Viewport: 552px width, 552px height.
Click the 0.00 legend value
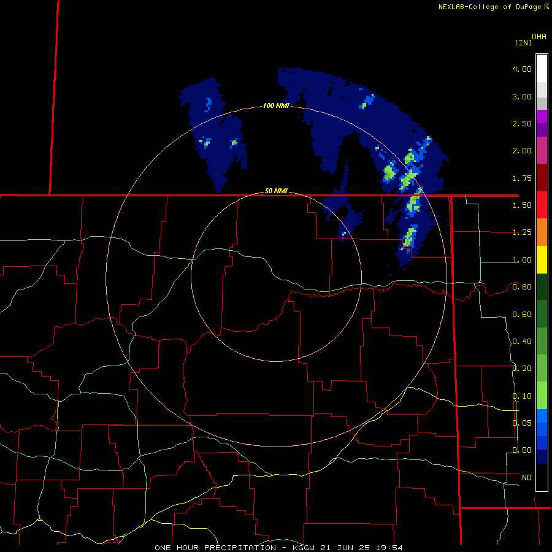pyautogui.click(x=522, y=450)
